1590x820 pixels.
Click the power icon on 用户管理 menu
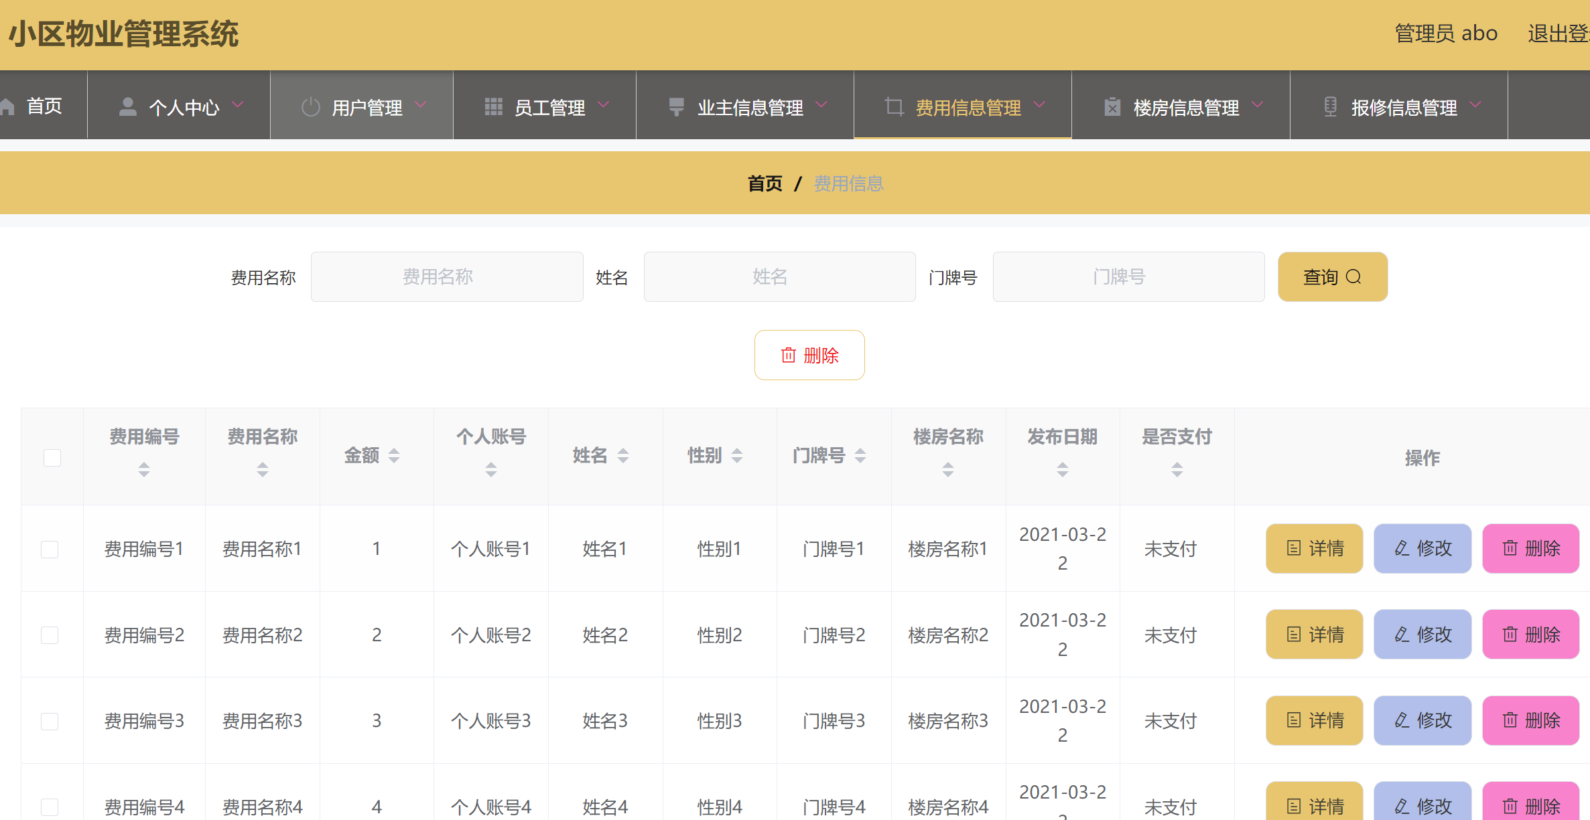(310, 105)
